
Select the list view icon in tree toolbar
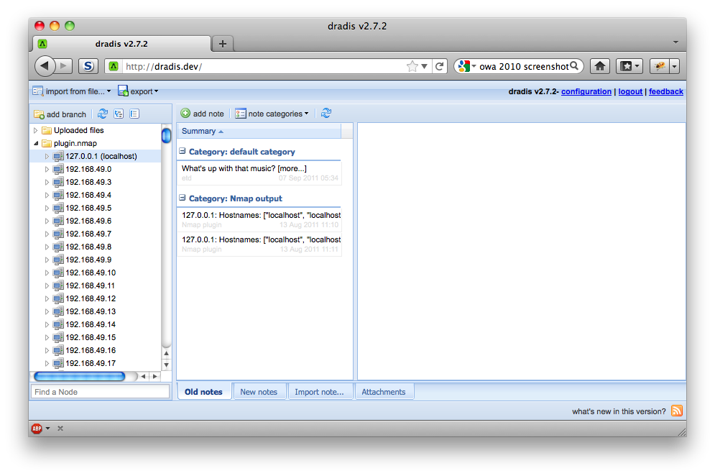click(134, 114)
